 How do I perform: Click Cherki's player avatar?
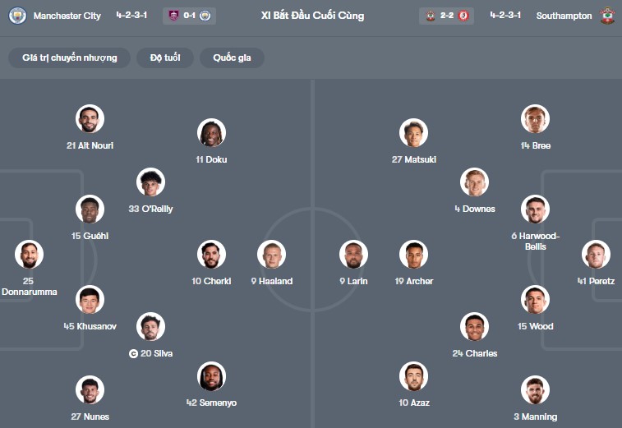coord(211,255)
